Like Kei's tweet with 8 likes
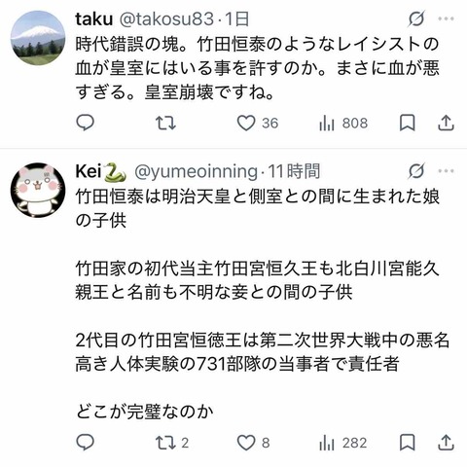Viewport: 467px width, 467px height. pos(254,443)
